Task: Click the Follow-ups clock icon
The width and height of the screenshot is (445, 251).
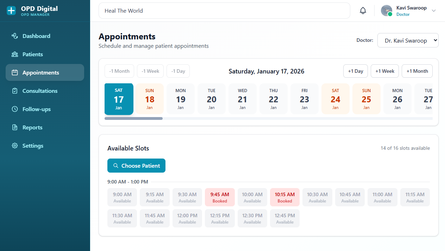Action: [15, 109]
